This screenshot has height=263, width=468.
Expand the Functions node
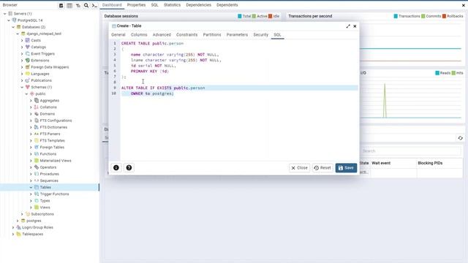click(31, 154)
